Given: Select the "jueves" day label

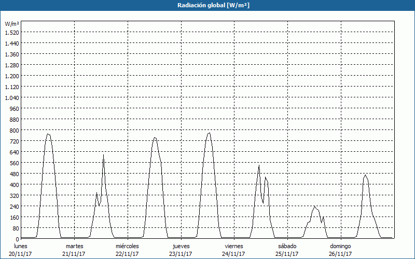Looking at the screenshot, I should (x=181, y=246).
